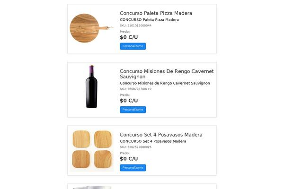Click Personalízame button for the pizza paddle
The width and height of the screenshot is (284, 189).
(133, 46)
